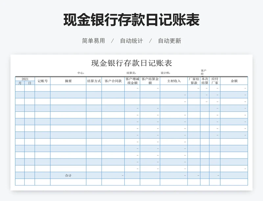This screenshot has height=201, width=263.
Task: Click 应付厂家 cell in 合计 row
Action: [x=215, y=175]
